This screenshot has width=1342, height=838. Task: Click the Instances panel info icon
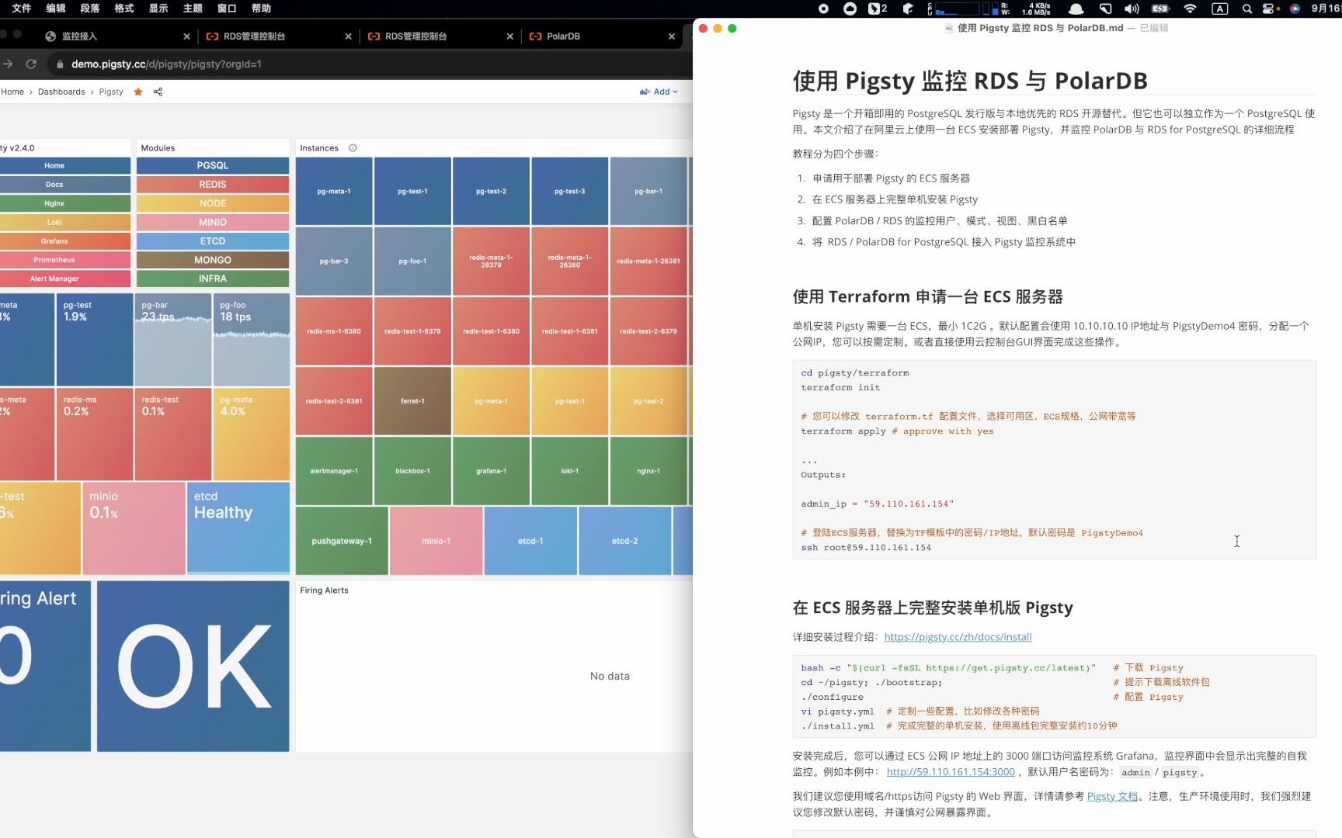pyautogui.click(x=353, y=148)
